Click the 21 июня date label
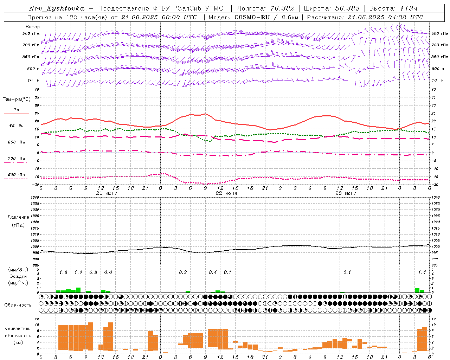This screenshot has height=360, width=450. (x=107, y=193)
